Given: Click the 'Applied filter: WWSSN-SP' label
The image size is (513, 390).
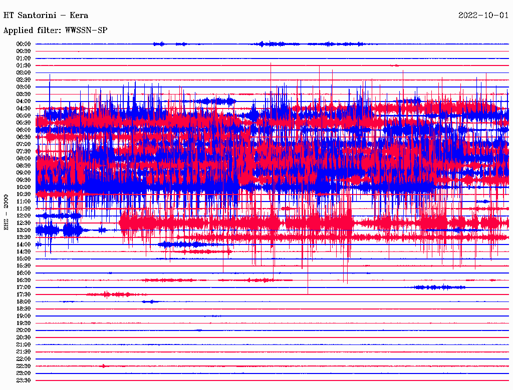Looking at the screenshot, I should (x=55, y=30).
